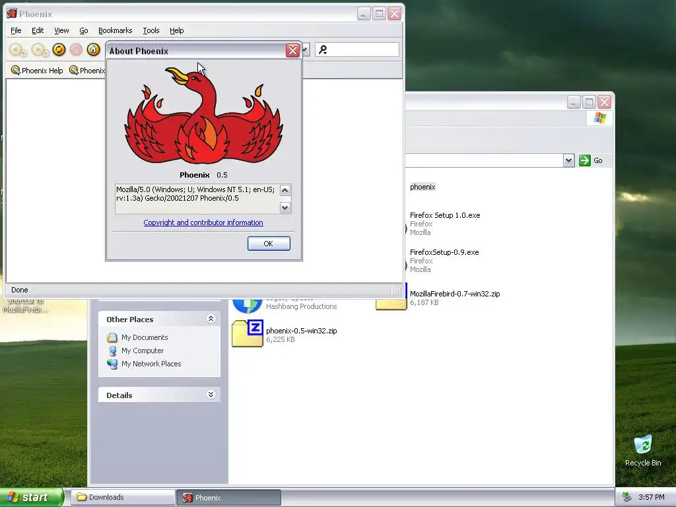Open the Phoenix Help bookmark
Viewport: 676px width, 507px height.
coord(37,70)
